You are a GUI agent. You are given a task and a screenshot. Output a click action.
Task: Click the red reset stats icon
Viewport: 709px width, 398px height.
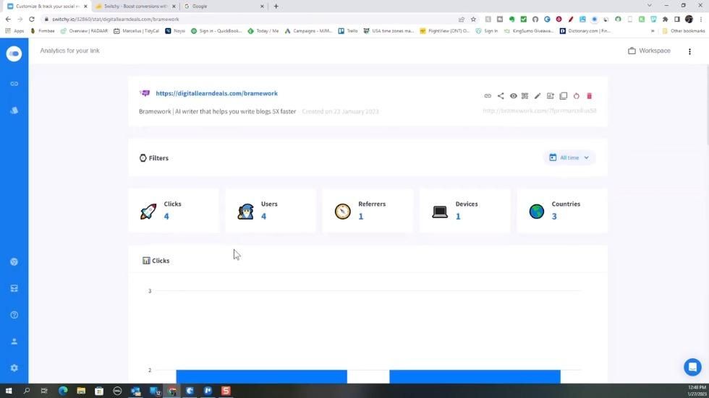point(577,96)
